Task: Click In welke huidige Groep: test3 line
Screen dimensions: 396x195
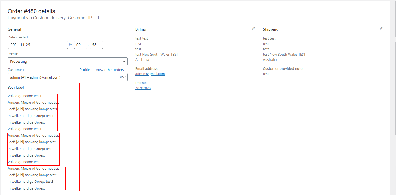Action: pos(30,182)
